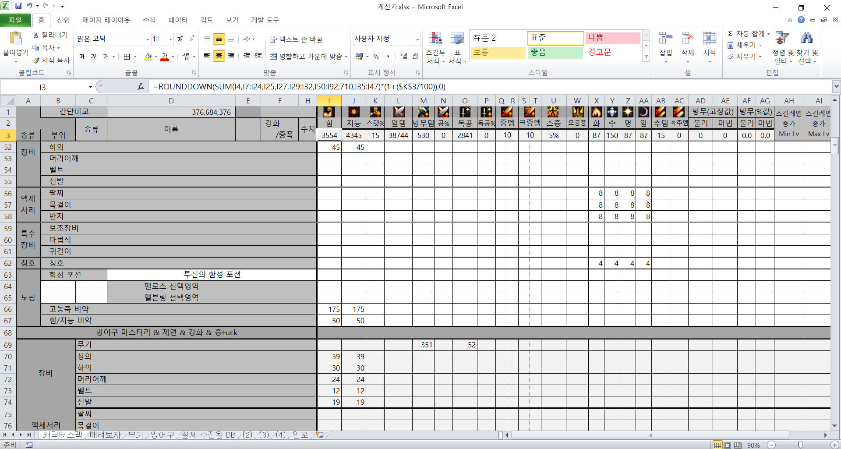Apply the 나쁨 (Bad) cell style
Viewport: 841px width, 449px height.
tap(612, 38)
